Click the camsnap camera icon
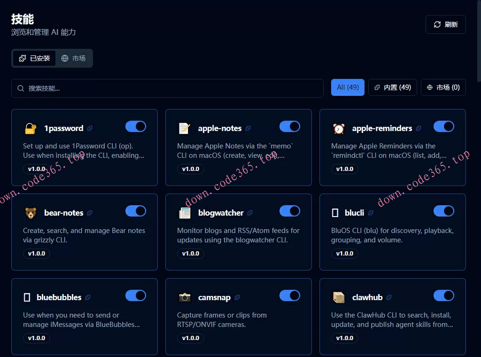 point(184,297)
